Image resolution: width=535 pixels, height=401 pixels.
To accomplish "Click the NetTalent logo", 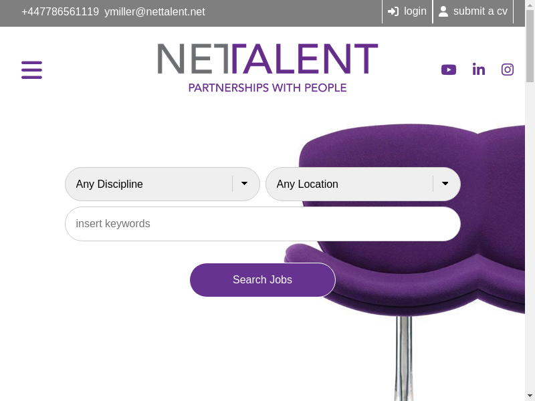I will pos(267,68).
